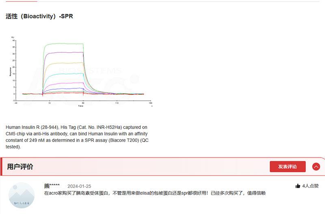Click the Biacore T200 text in description

point(123,140)
